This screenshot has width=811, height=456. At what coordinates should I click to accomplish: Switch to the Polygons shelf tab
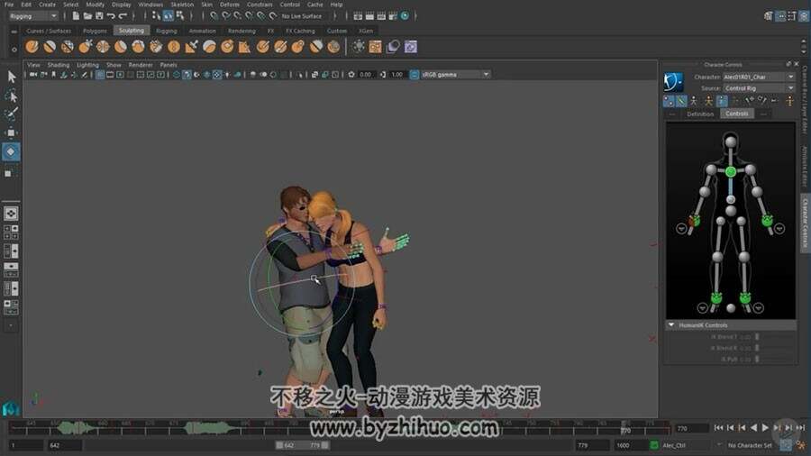pos(95,31)
